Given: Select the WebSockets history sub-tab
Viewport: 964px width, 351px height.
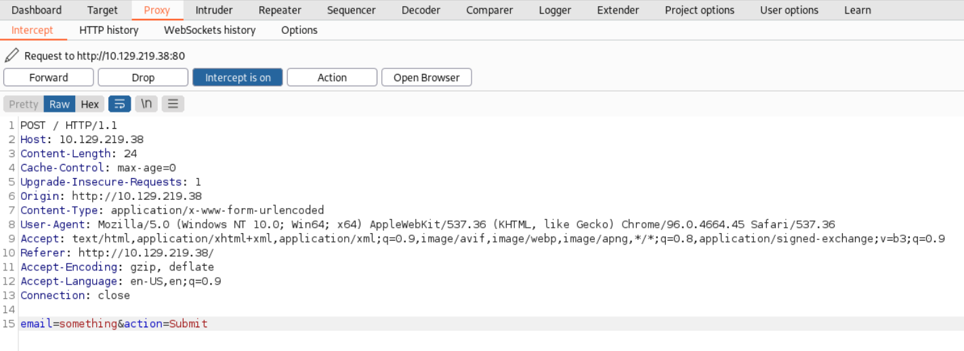Looking at the screenshot, I should point(210,30).
